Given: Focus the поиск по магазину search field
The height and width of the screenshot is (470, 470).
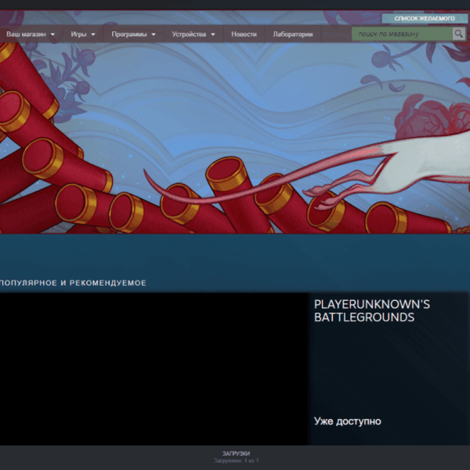Looking at the screenshot, I should pos(402,34).
